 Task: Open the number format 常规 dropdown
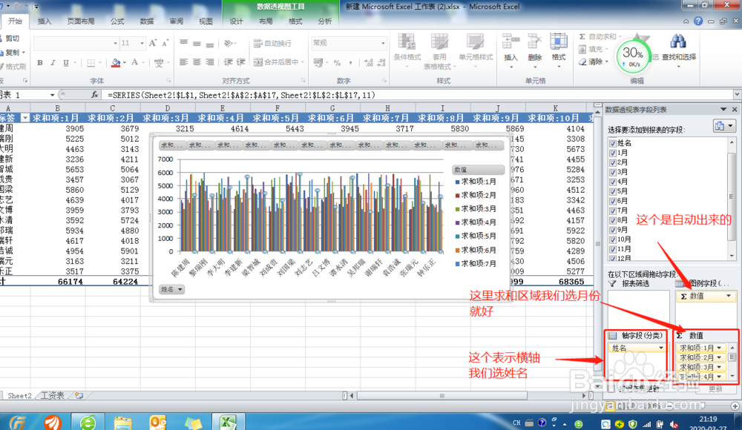click(383, 43)
